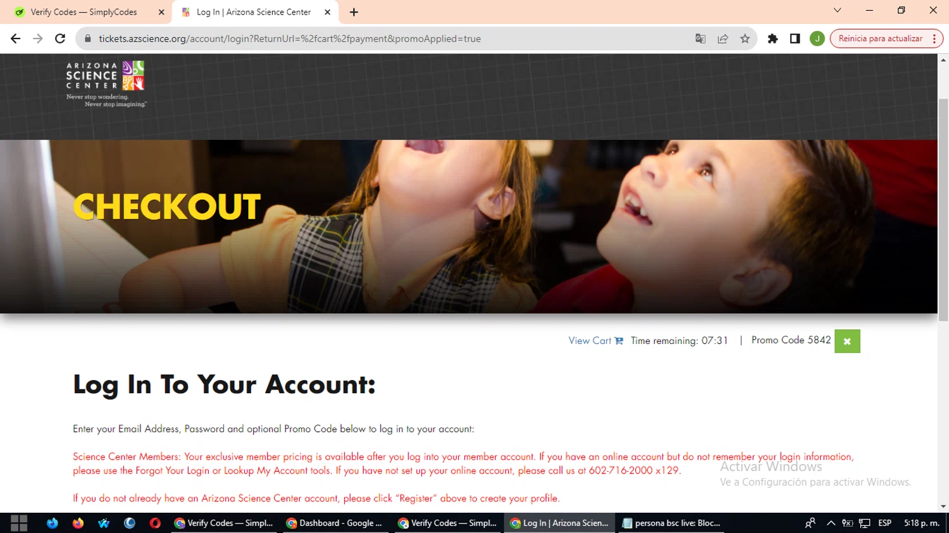Minimize the Chrome window
The width and height of the screenshot is (949, 533).
[869, 10]
